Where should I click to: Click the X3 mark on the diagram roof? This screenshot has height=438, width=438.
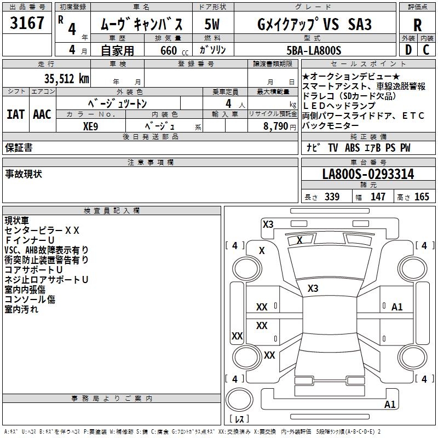coord(313,289)
